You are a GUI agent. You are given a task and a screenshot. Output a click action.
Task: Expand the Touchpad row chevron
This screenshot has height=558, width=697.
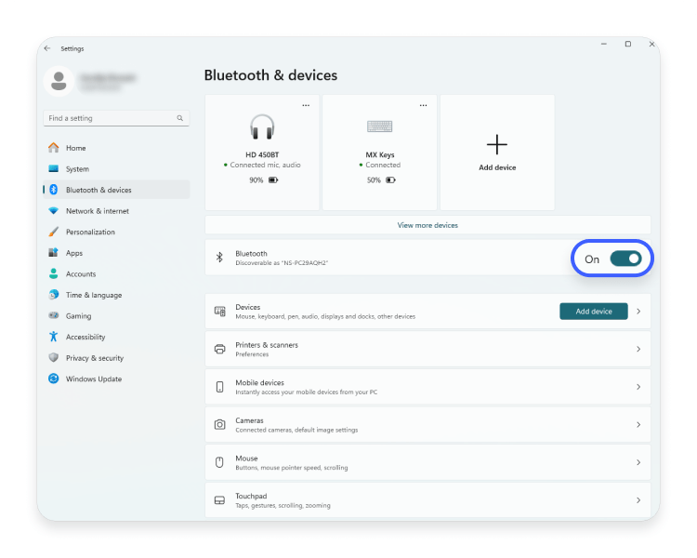pyautogui.click(x=638, y=500)
